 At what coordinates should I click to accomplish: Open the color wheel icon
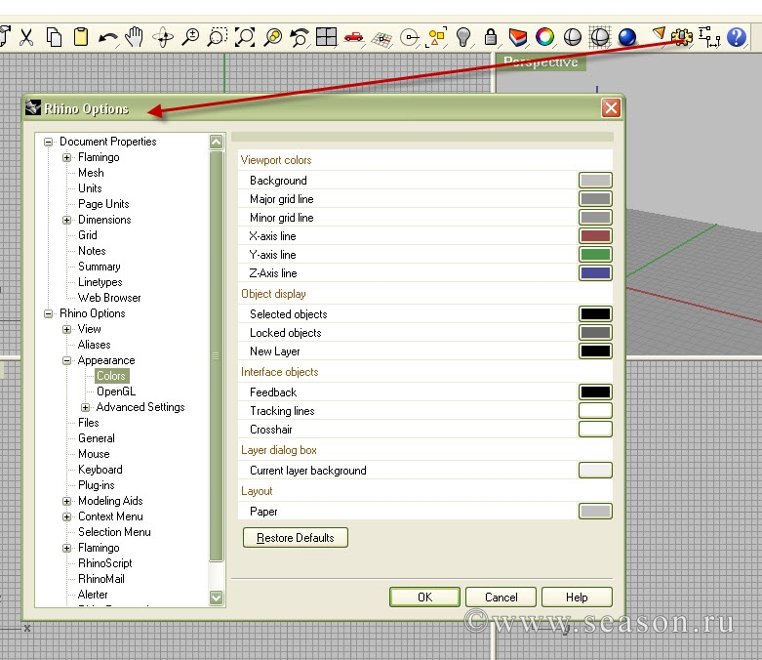pyautogui.click(x=544, y=37)
